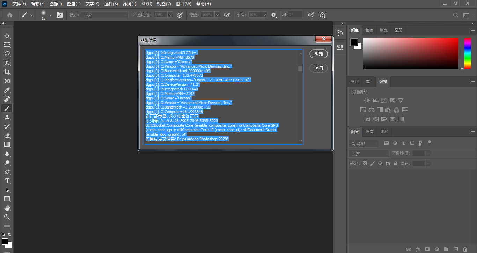
Task: Select the History Brush tool
Action: coord(7,126)
